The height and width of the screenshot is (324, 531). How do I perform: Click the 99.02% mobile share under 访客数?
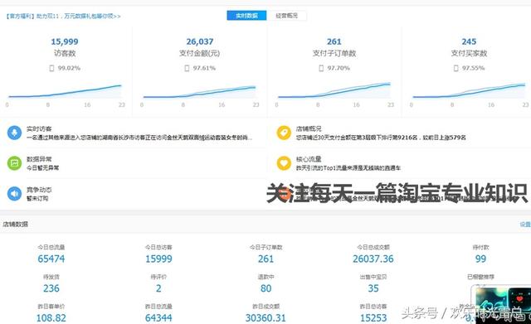pos(69,68)
